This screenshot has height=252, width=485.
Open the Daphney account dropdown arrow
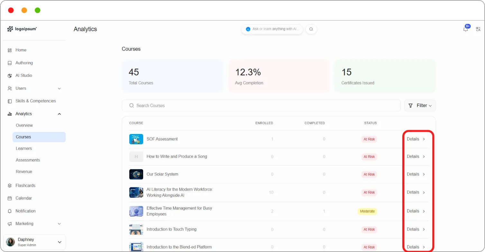[59, 242]
